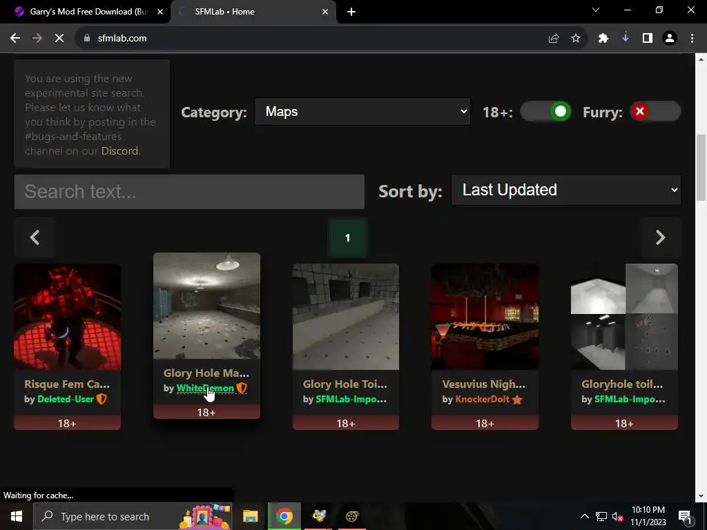Open Deleted-User author profile

pyautogui.click(x=66, y=400)
